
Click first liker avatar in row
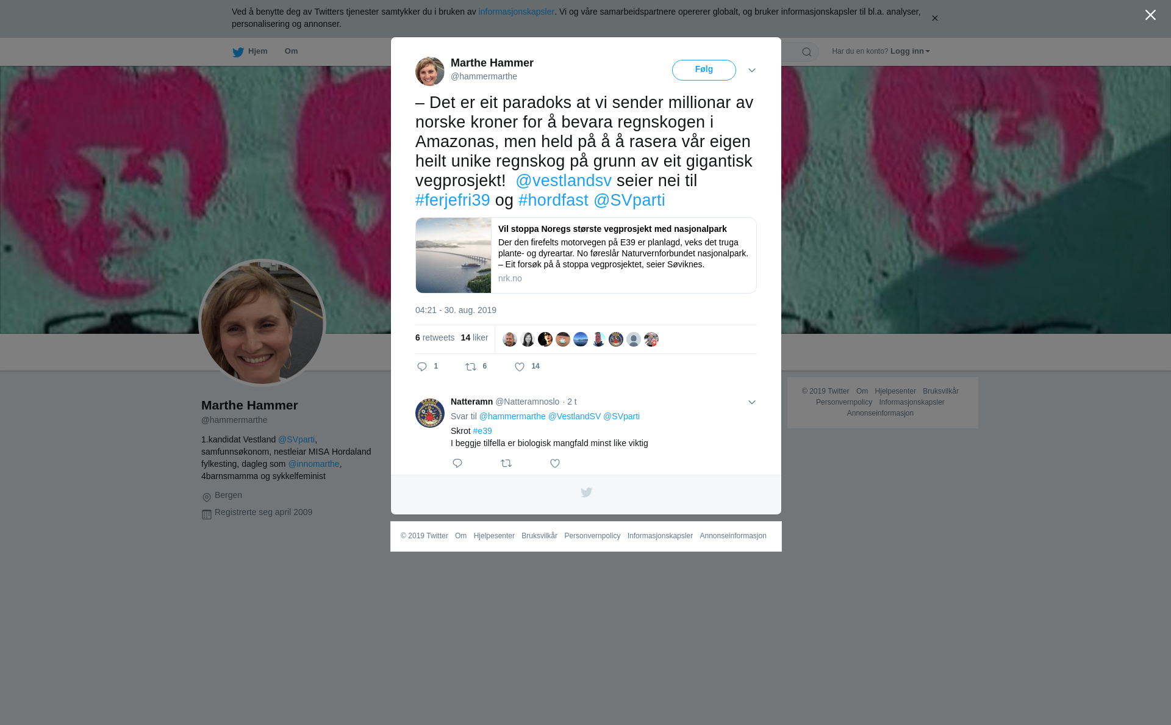tap(510, 339)
